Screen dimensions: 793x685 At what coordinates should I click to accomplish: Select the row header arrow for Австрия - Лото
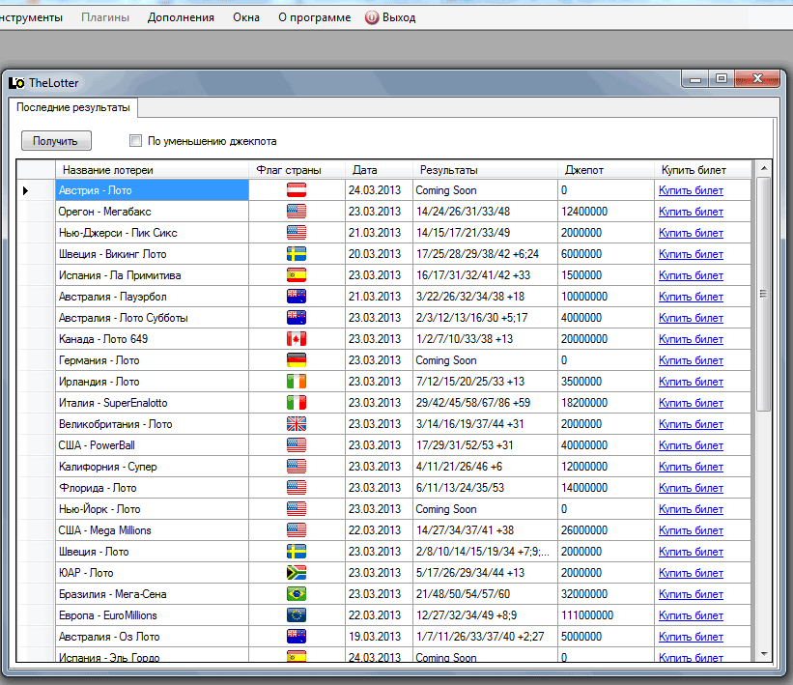pyautogui.click(x=36, y=190)
